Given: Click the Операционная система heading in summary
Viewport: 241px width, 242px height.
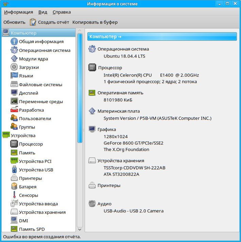Looking at the screenshot, I should pos(123,49).
